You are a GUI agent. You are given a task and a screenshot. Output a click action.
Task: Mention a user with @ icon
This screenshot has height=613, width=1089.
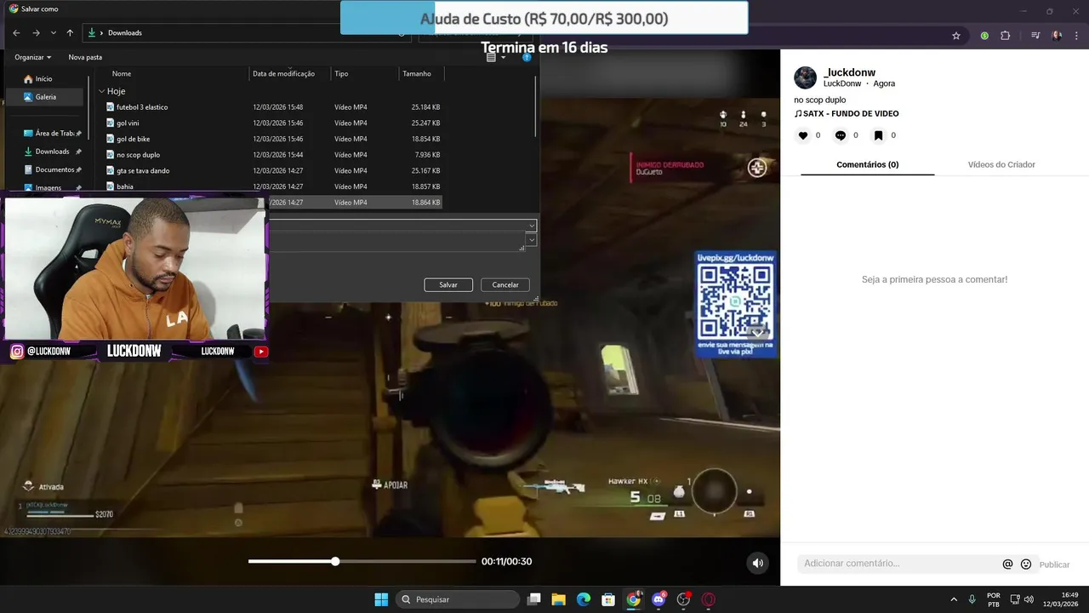pos(1007,564)
